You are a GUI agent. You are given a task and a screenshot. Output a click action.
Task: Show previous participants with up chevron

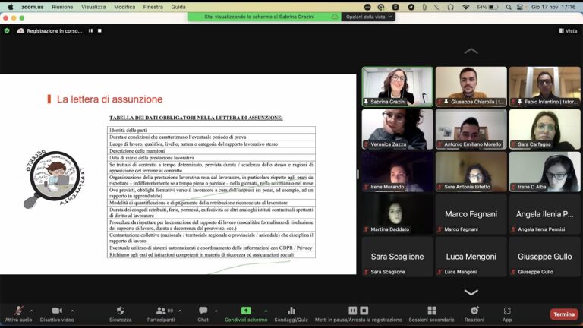(471, 51)
